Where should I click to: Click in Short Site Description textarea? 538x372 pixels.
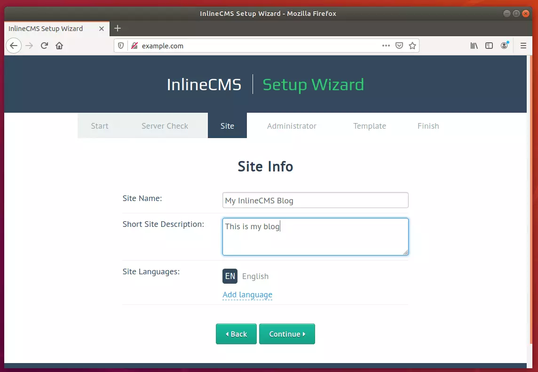(x=315, y=237)
